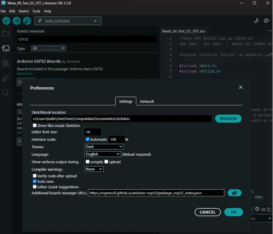Screen dimensions: 273x234
Task: Confirm preferences with the OK button
Action: (x=233, y=212)
